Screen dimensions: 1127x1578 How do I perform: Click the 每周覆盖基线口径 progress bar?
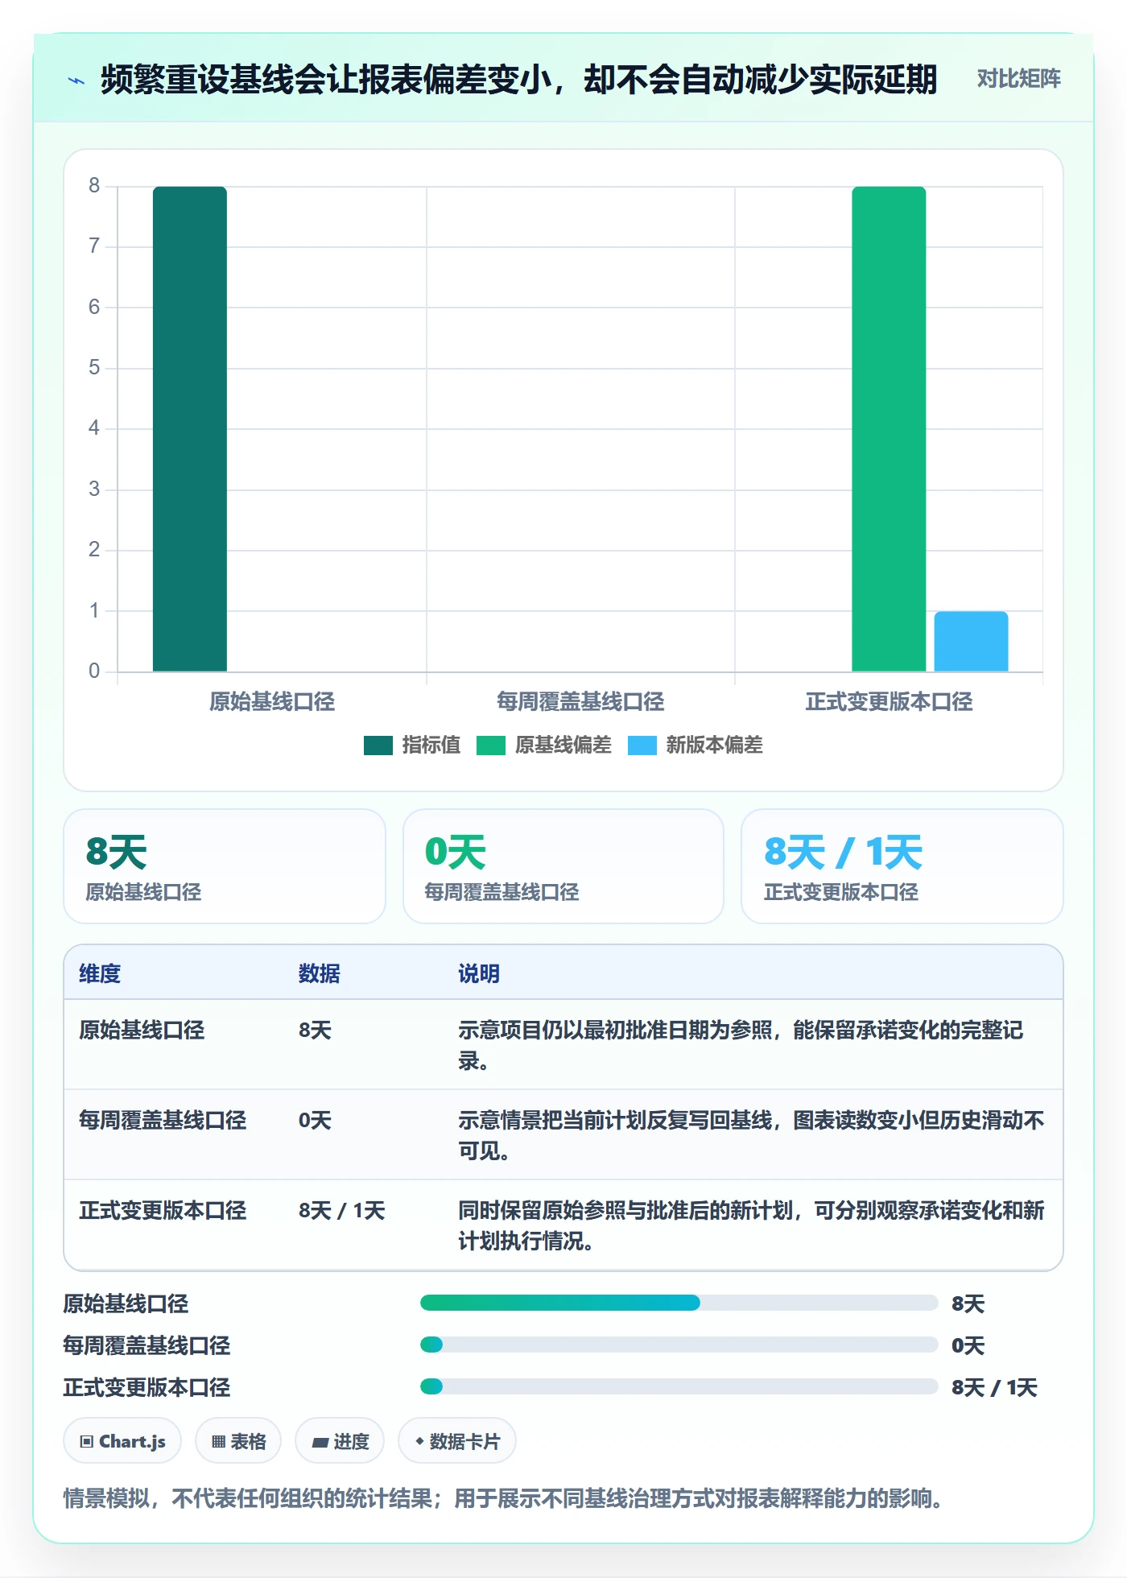tap(679, 1345)
